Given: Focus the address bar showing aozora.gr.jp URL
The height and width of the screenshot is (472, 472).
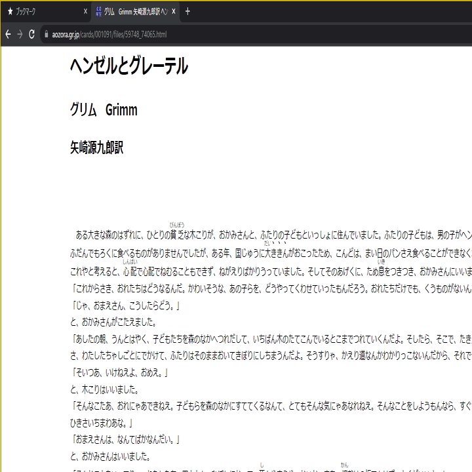Looking at the screenshot, I should (256, 34).
